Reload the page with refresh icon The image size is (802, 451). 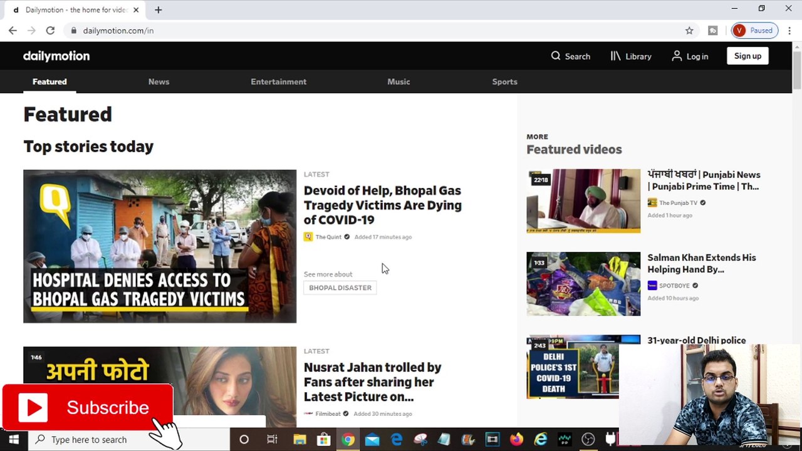pos(50,30)
